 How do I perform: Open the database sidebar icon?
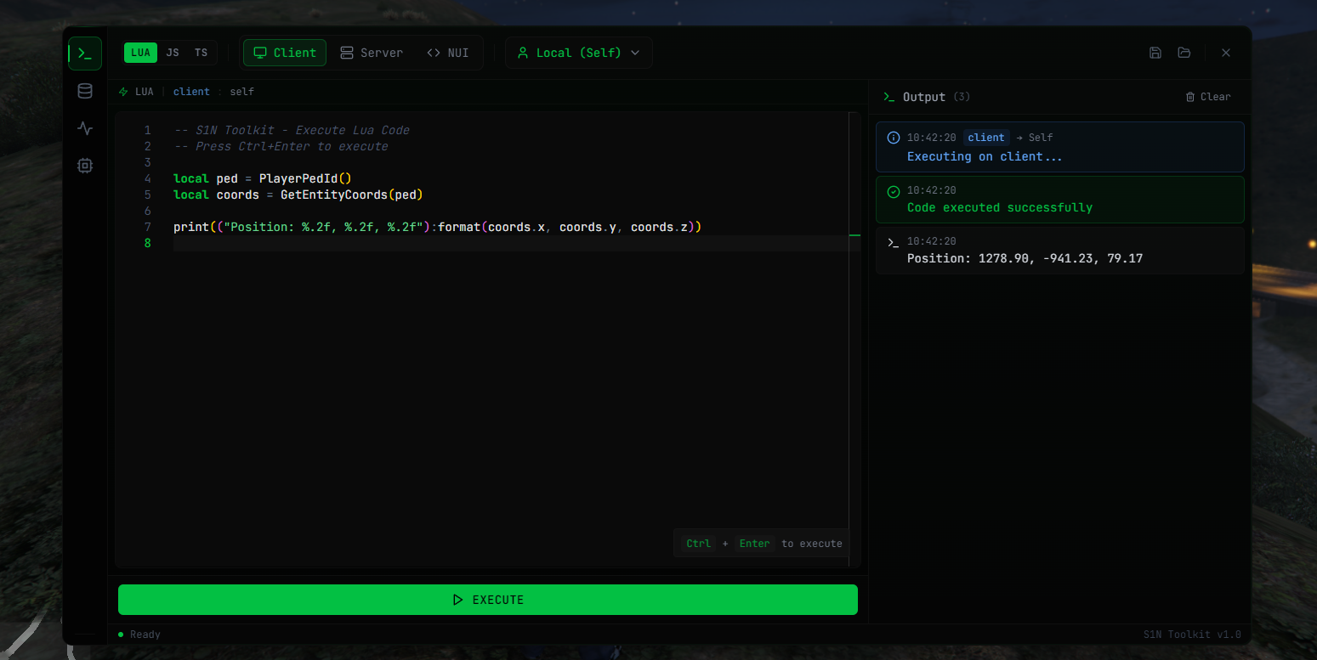tap(85, 91)
